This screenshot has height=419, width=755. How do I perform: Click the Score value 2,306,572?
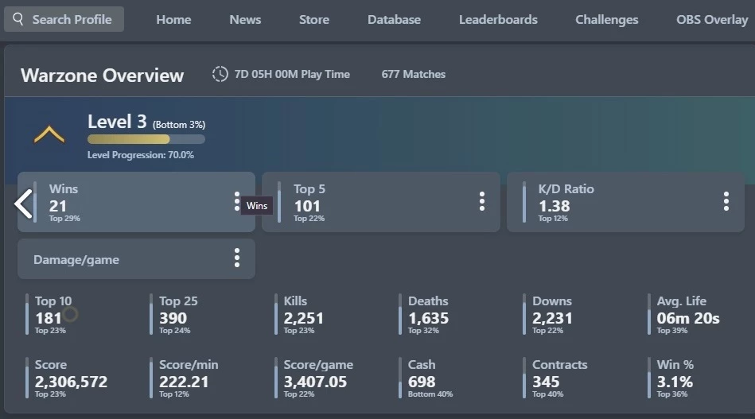[x=71, y=382]
